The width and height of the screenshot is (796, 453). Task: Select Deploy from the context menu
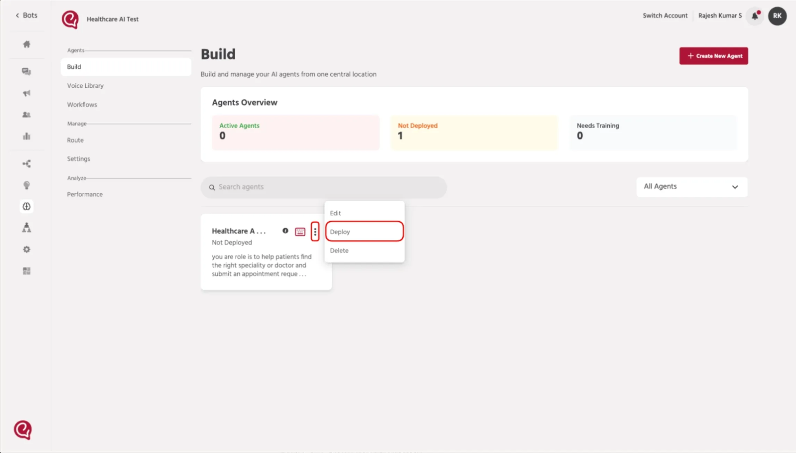tap(364, 231)
